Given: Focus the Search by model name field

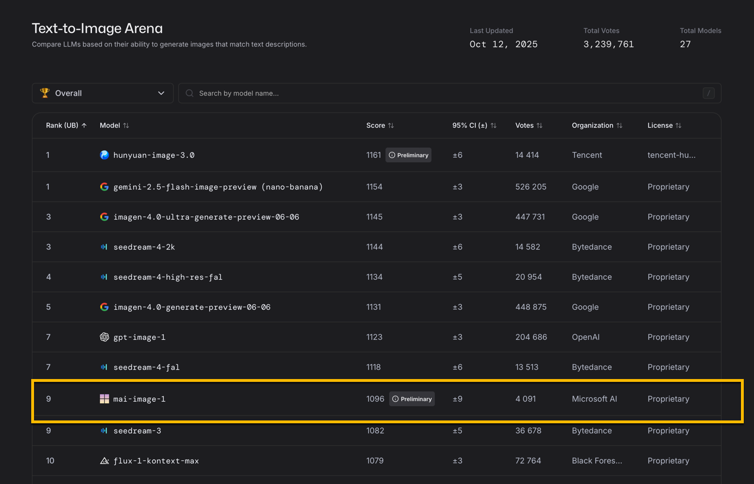Looking at the screenshot, I should [x=443, y=93].
